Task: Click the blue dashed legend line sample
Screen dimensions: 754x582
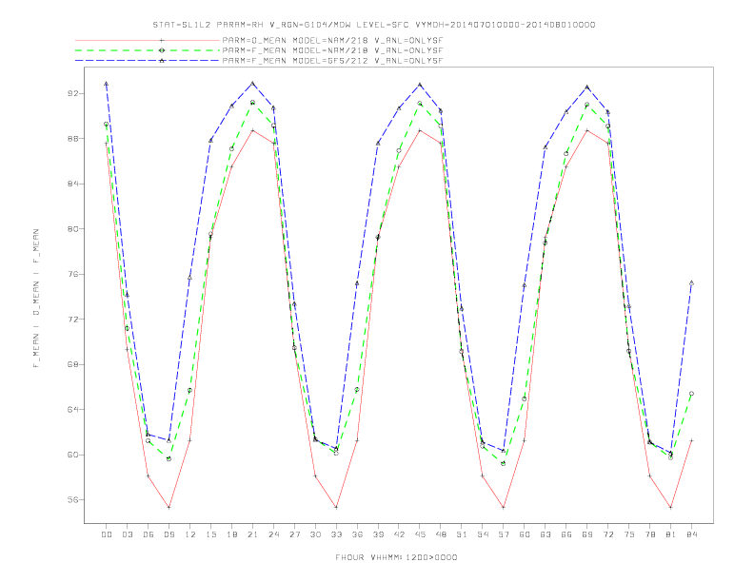Action: (148, 61)
